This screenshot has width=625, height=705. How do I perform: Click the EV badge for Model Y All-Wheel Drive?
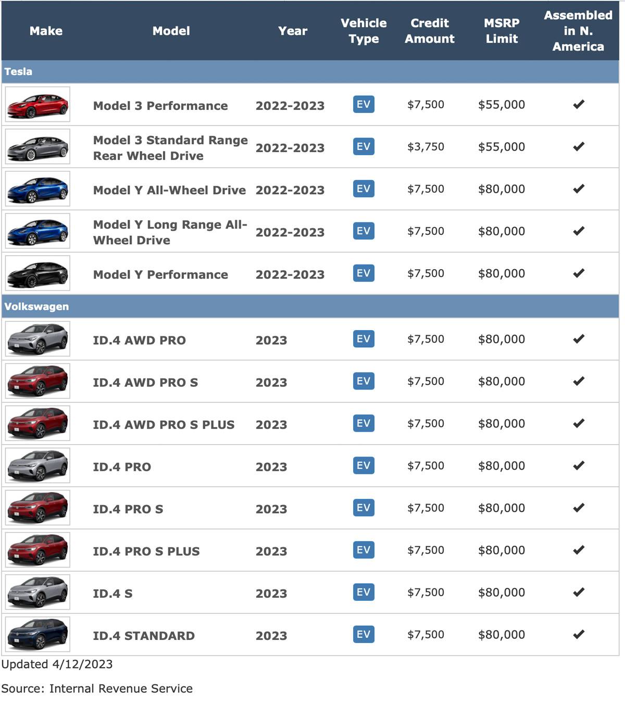(364, 188)
